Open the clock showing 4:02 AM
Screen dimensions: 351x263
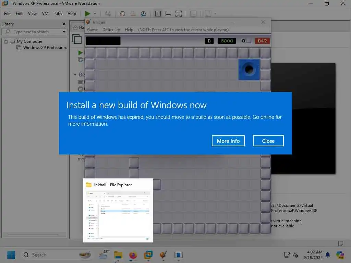click(313, 255)
